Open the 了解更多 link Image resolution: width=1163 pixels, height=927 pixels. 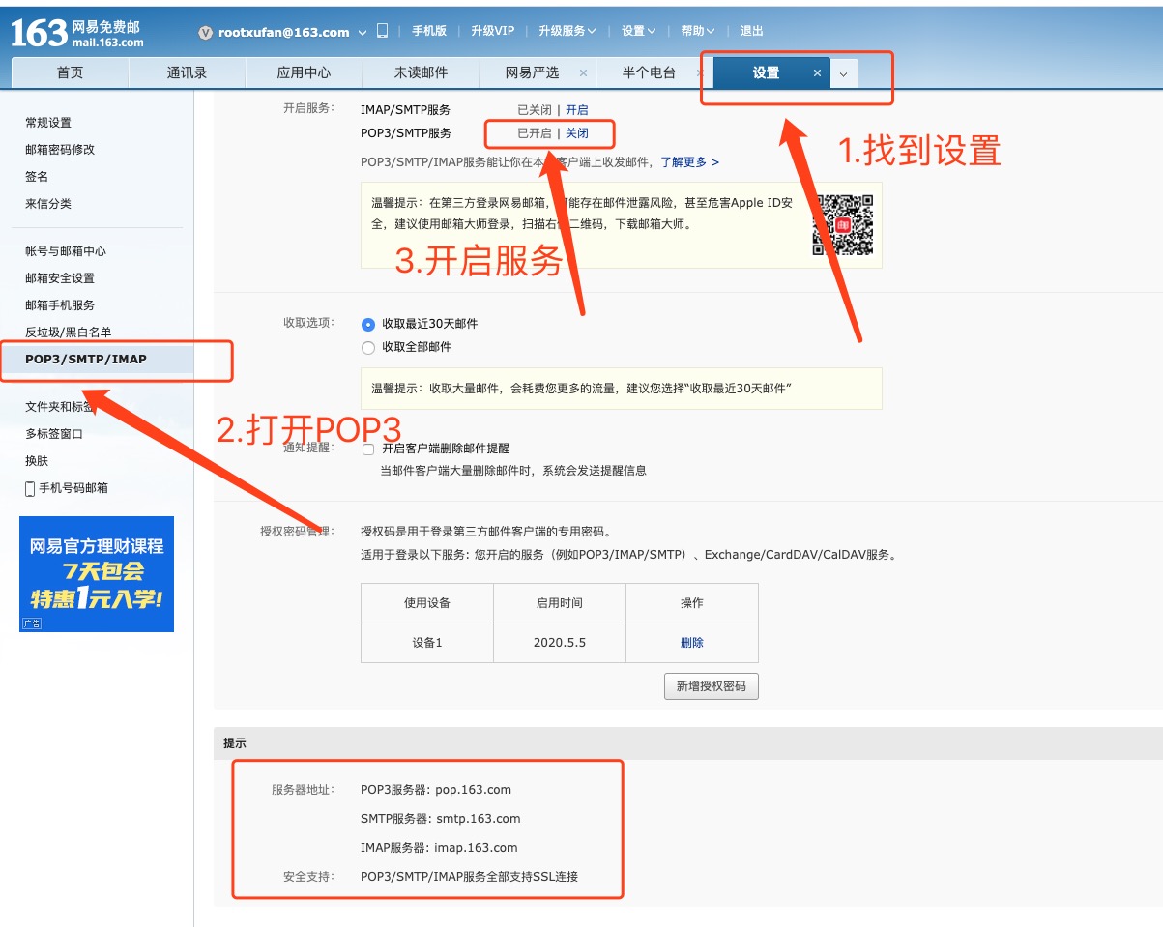[x=689, y=162]
